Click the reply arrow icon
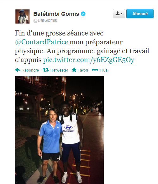 coord(18,70)
